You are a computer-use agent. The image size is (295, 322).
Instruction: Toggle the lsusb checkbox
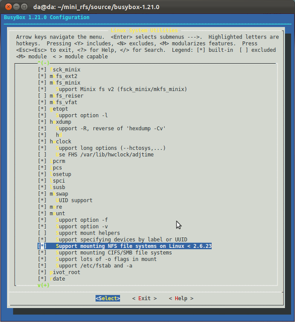click(42, 188)
